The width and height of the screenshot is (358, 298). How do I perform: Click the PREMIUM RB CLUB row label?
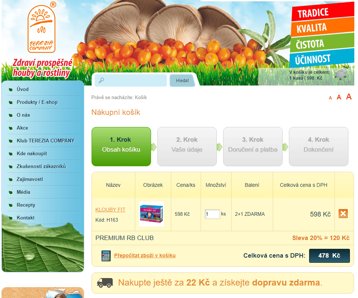pyautogui.click(x=125, y=238)
